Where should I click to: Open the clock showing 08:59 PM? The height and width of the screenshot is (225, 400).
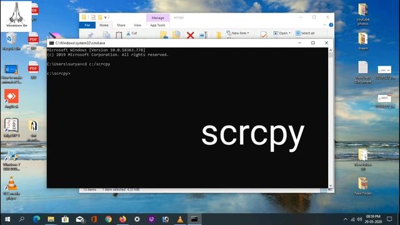point(373,219)
